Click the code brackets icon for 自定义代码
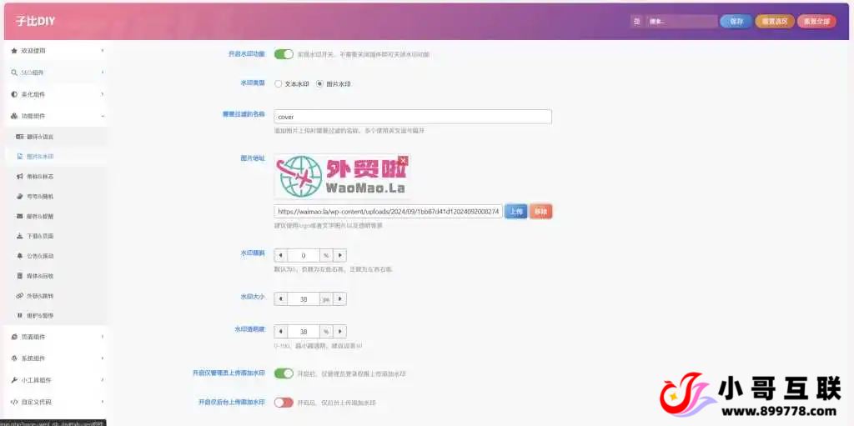This screenshot has width=854, height=426. click(x=14, y=402)
